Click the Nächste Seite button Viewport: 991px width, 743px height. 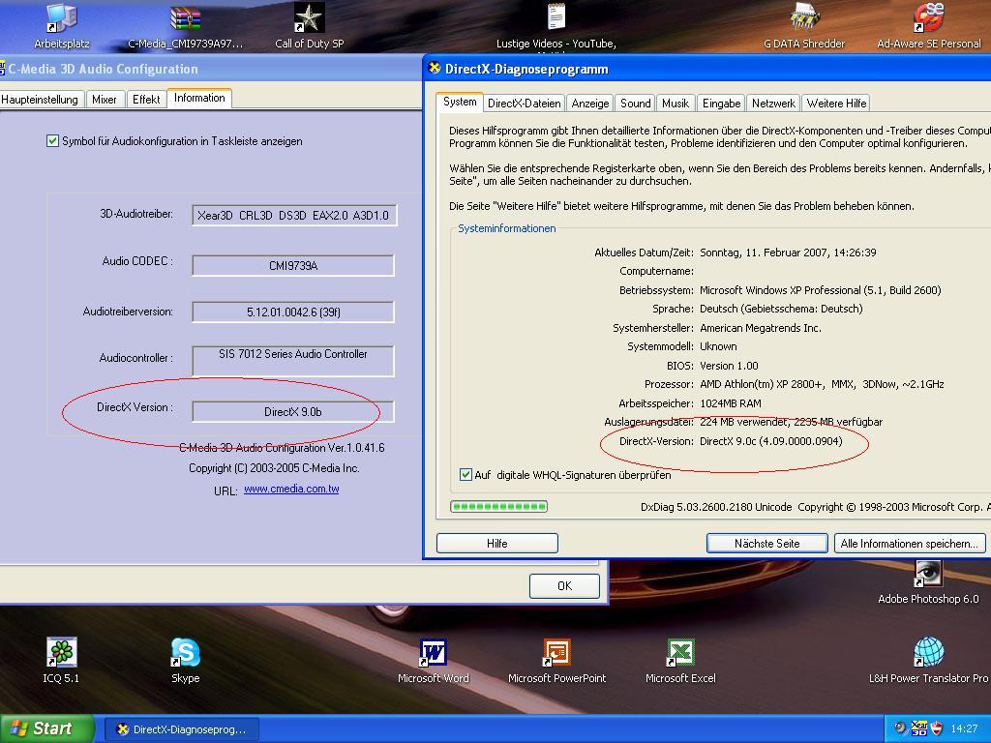pos(767,544)
